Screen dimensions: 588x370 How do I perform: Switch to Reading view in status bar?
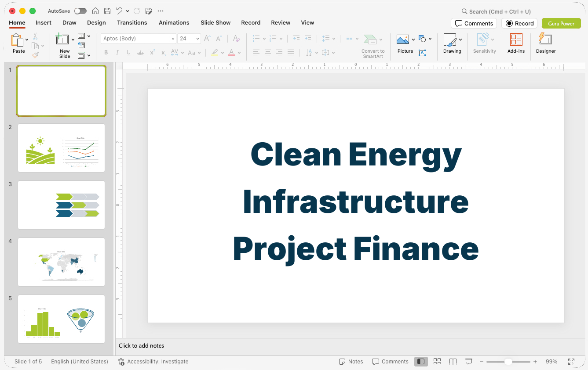(453, 362)
